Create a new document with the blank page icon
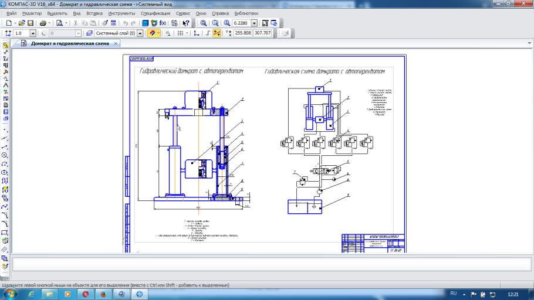The image size is (534, 300). 9,23
